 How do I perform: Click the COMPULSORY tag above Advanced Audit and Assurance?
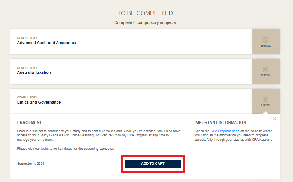[x=27, y=38]
